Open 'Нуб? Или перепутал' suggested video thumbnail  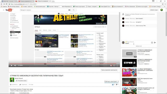tap(129, 82)
